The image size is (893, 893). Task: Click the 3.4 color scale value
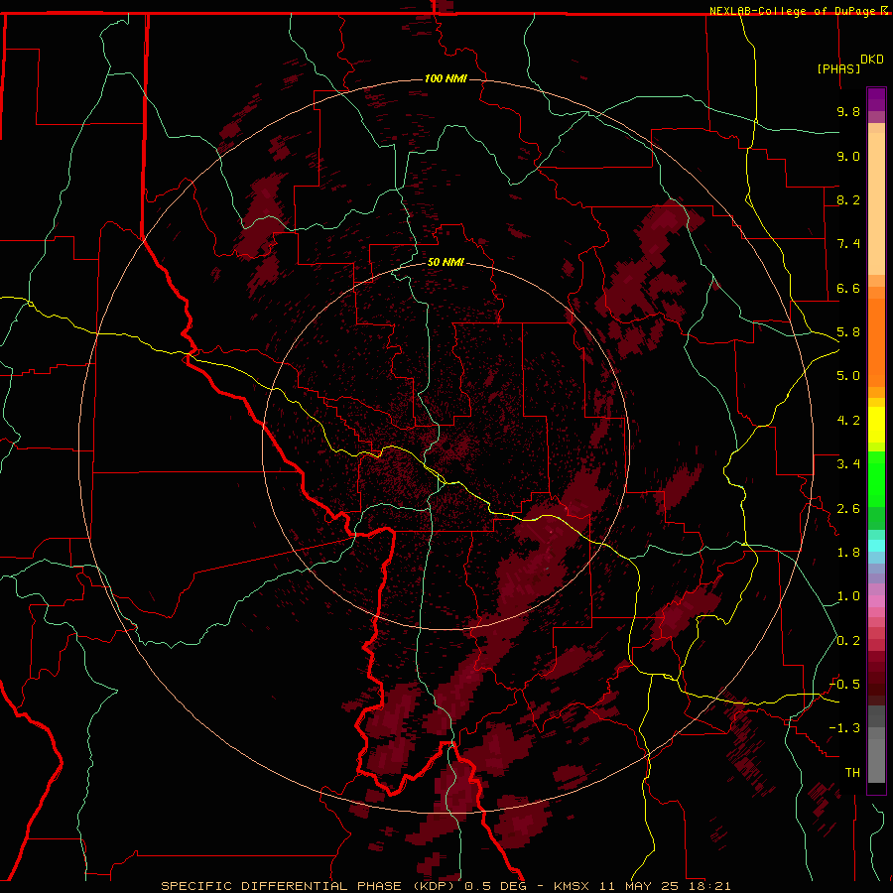click(x=848, y=464)
